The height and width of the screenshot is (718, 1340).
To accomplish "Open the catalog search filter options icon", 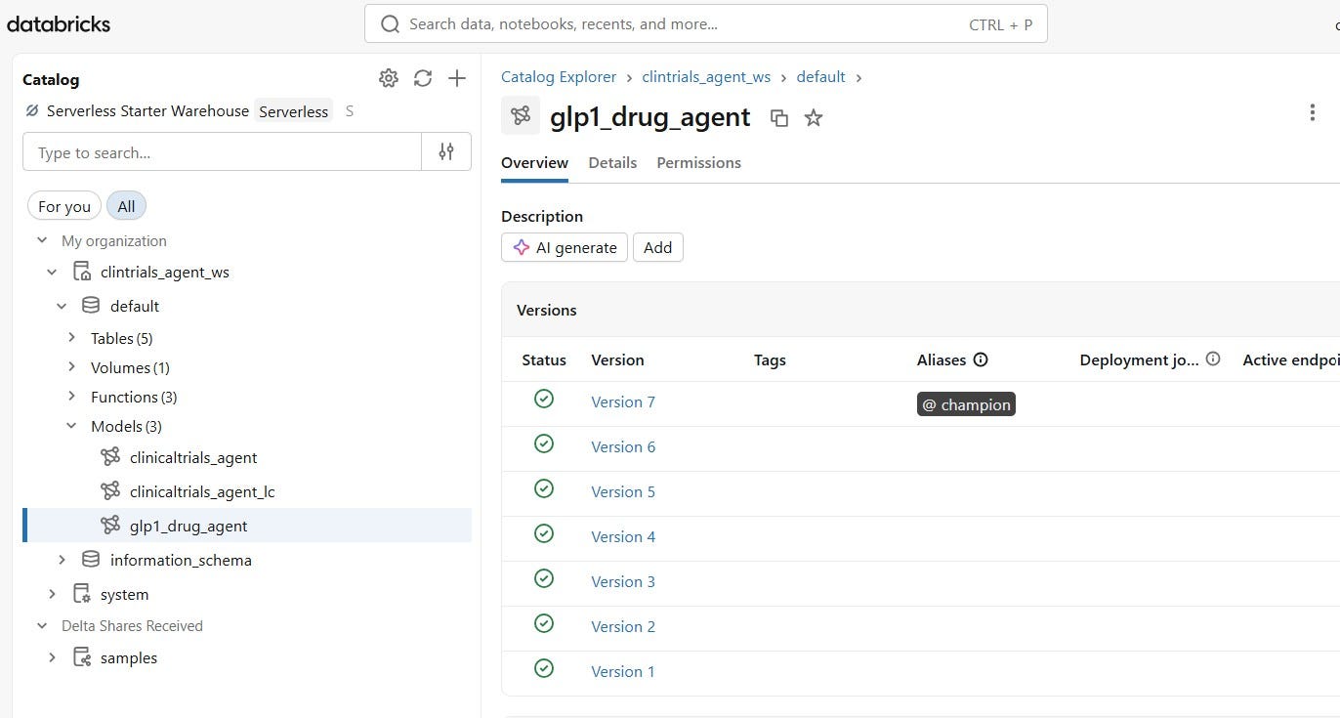I will pos(446,152).
